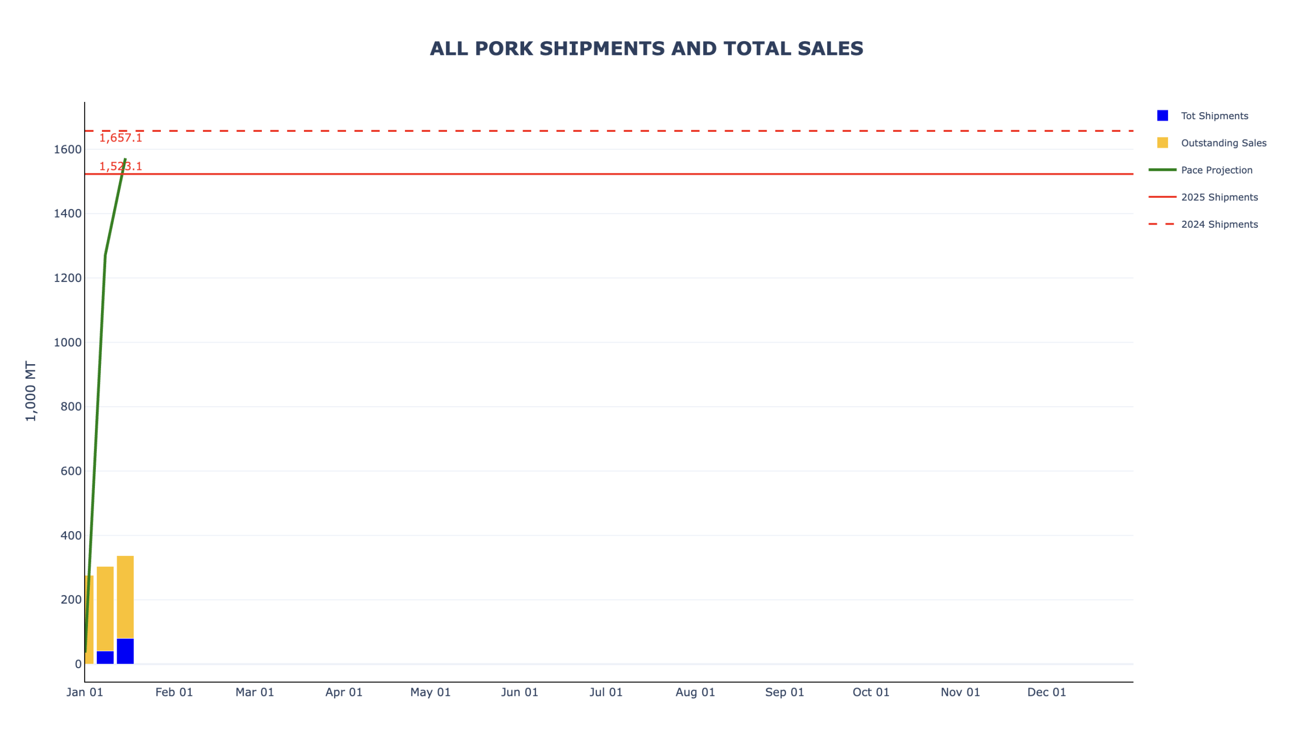Click the 1,000 MT y-axis title
This screenshot has width=1299, height=734.
tap(30, 391)
